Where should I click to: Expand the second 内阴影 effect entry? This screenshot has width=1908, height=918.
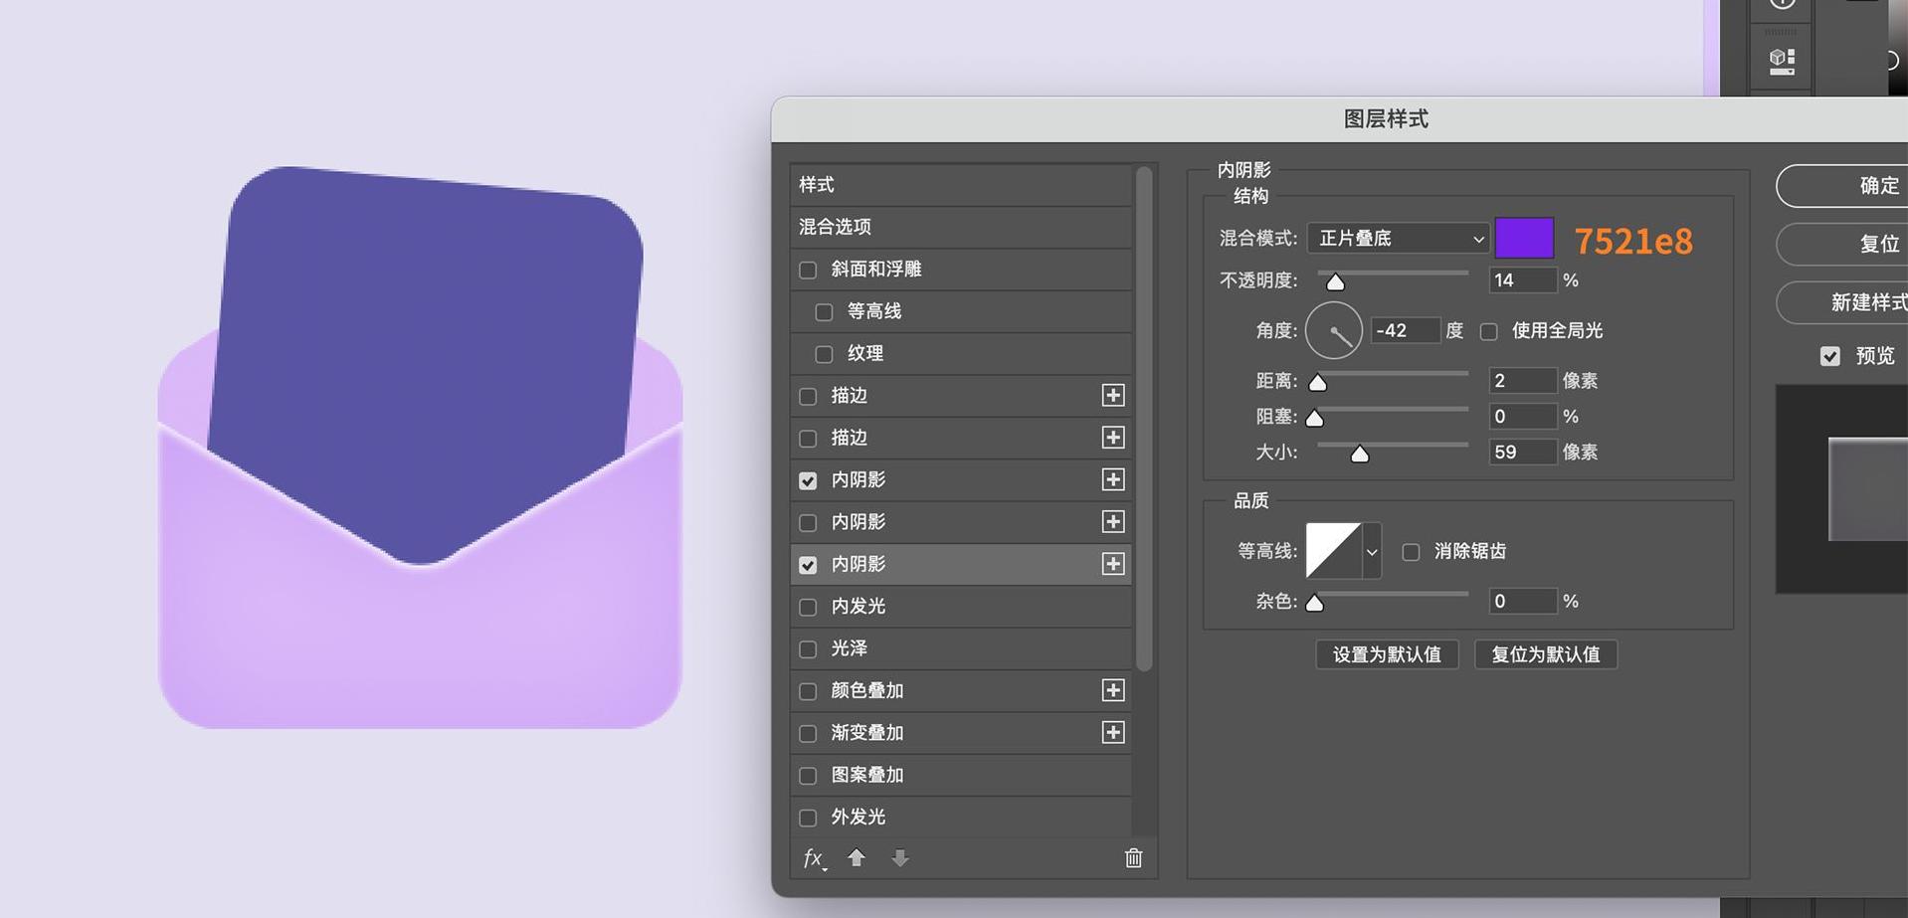pyautogui.click(x=1113, y=521)
